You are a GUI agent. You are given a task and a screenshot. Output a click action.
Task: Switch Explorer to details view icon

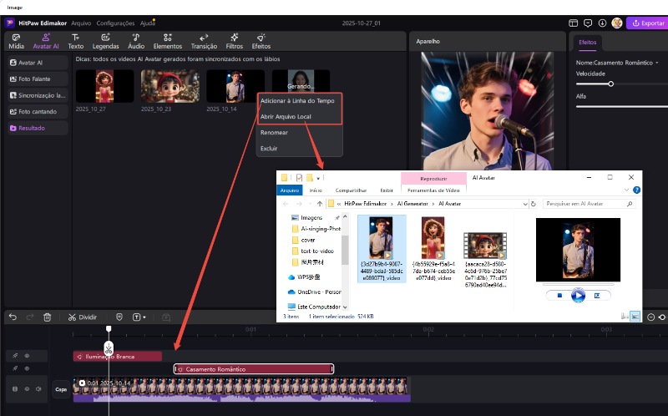[625, 317]
